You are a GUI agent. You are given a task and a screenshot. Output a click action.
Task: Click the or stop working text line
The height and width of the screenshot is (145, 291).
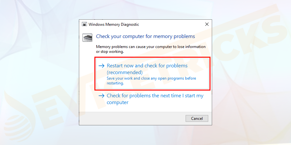[110, 52]
